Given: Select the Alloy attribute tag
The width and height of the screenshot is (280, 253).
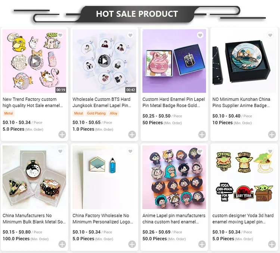Looking at the screenshot, I should (x=113, y=113).
